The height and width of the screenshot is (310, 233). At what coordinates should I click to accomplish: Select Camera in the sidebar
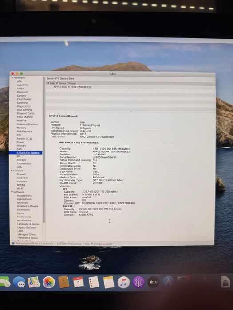[x=21, y=96]
